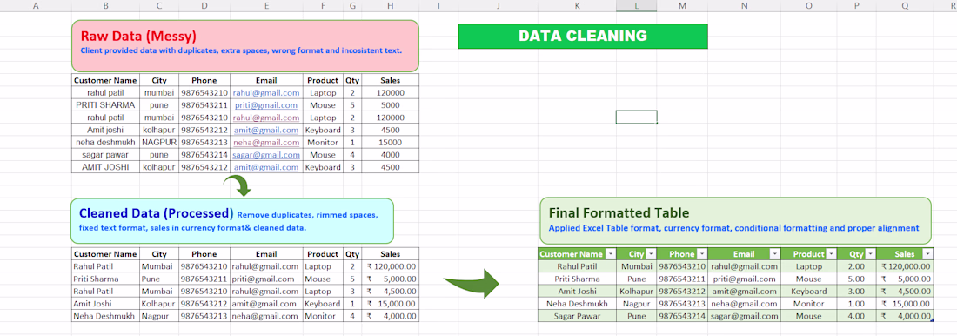The image size is (957, 336).
Task: Select column J header
Action: coord(498,6)
